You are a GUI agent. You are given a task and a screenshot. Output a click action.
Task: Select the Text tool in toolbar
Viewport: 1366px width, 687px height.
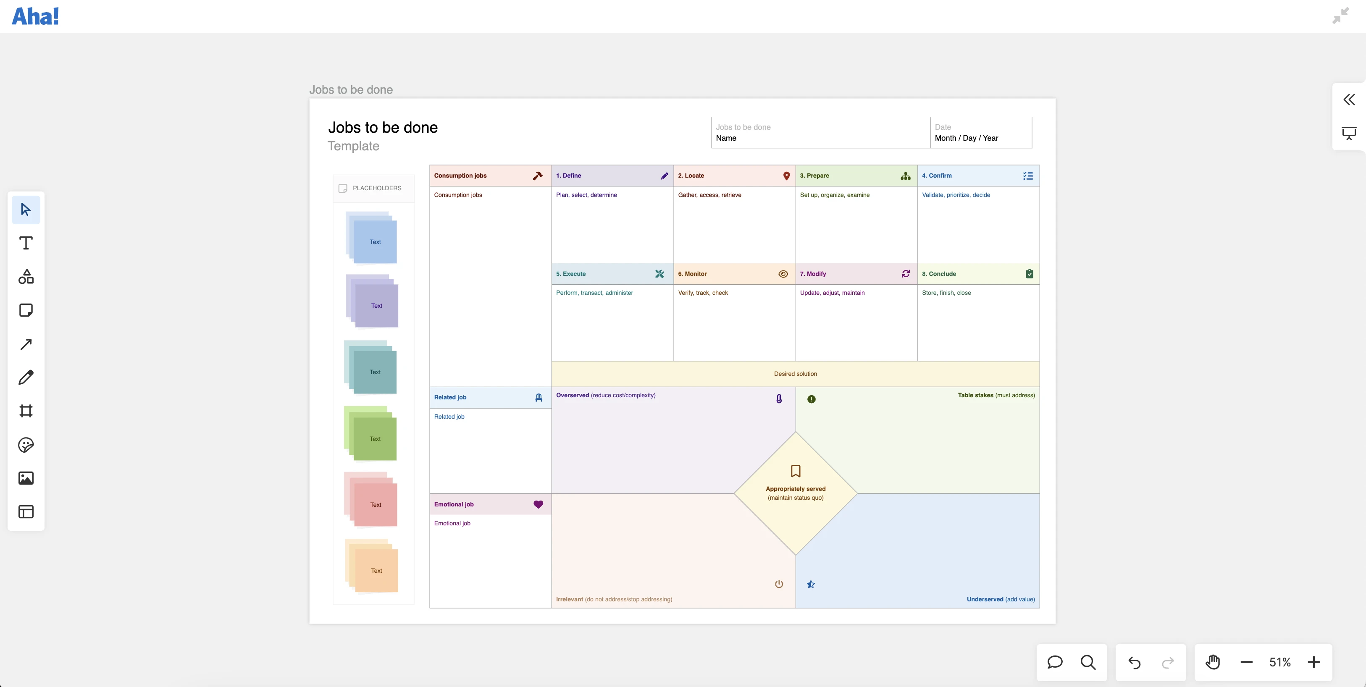(26, 243)
